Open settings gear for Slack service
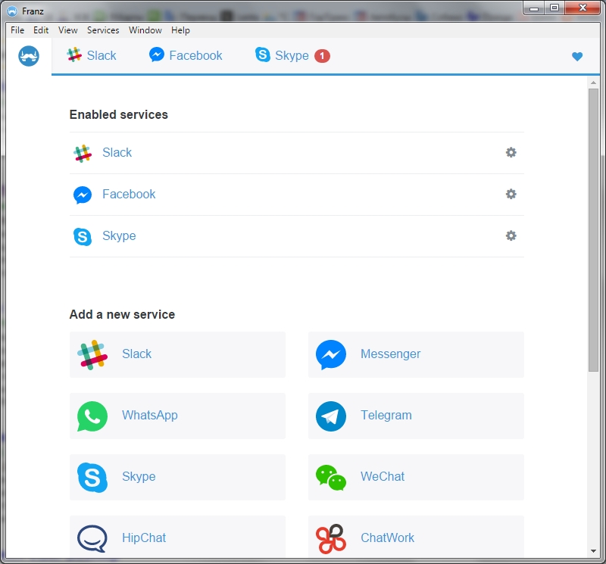 (x=511, y=152)
